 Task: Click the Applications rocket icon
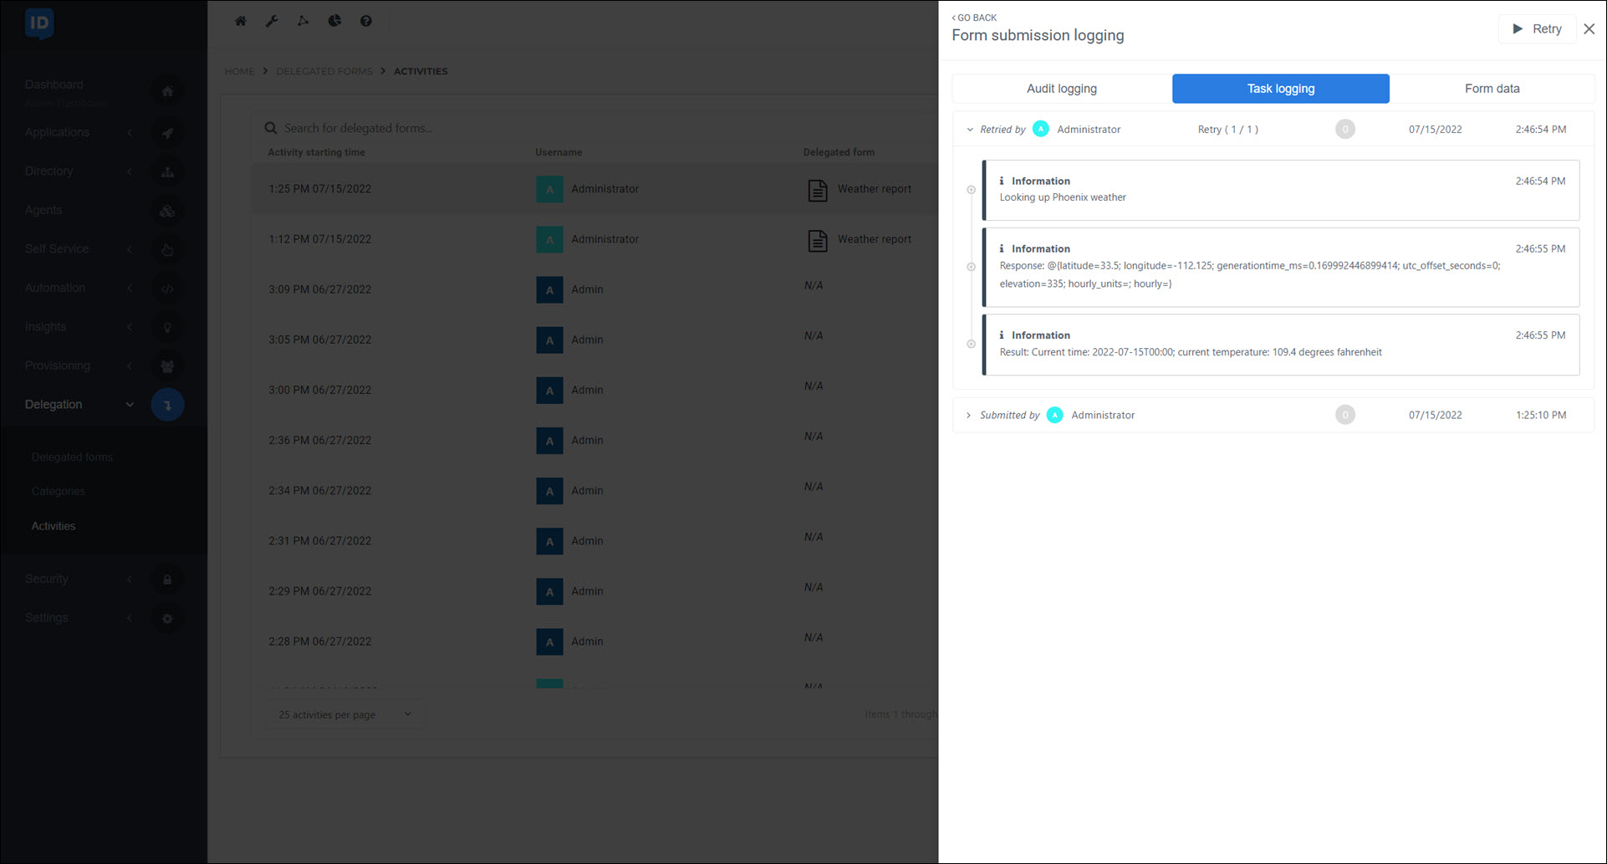167,133
